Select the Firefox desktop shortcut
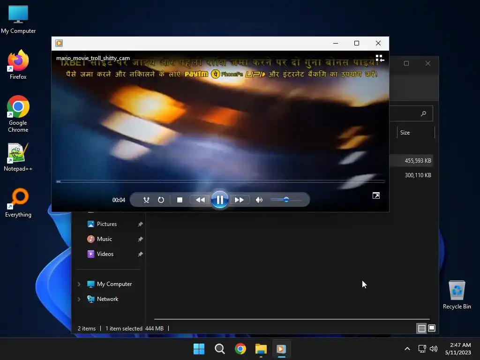 [x=18, y=65]
